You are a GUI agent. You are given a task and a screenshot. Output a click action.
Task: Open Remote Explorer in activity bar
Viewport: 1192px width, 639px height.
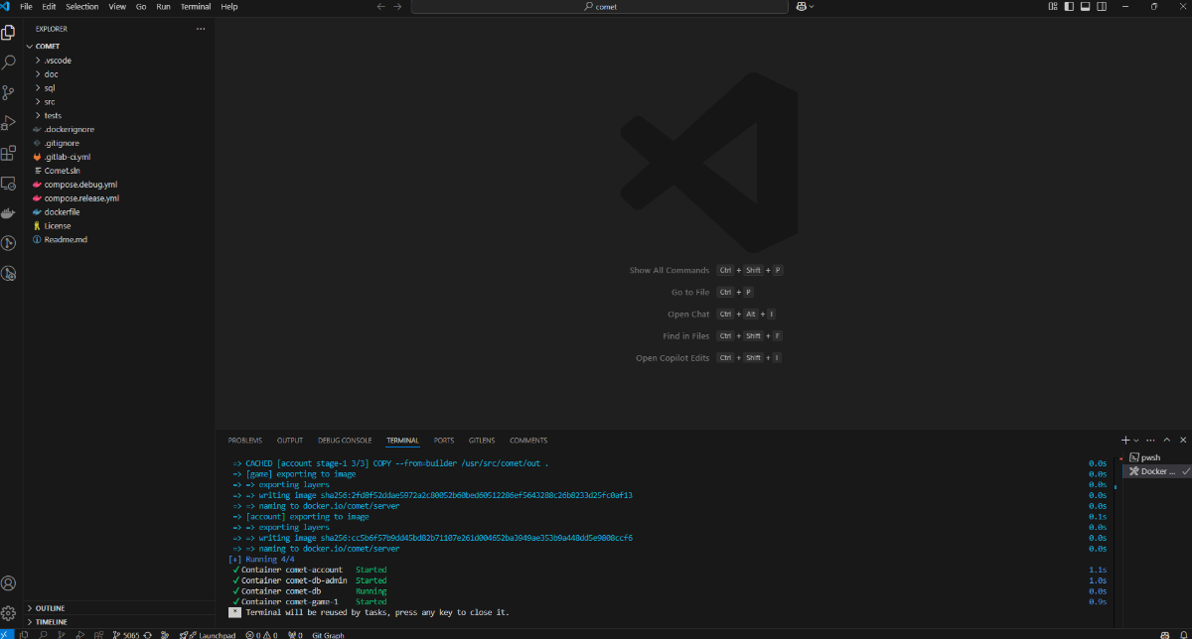(9, 184)
